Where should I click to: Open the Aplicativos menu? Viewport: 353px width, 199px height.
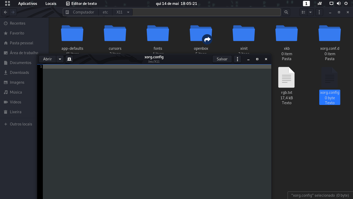tap(28, 3)
